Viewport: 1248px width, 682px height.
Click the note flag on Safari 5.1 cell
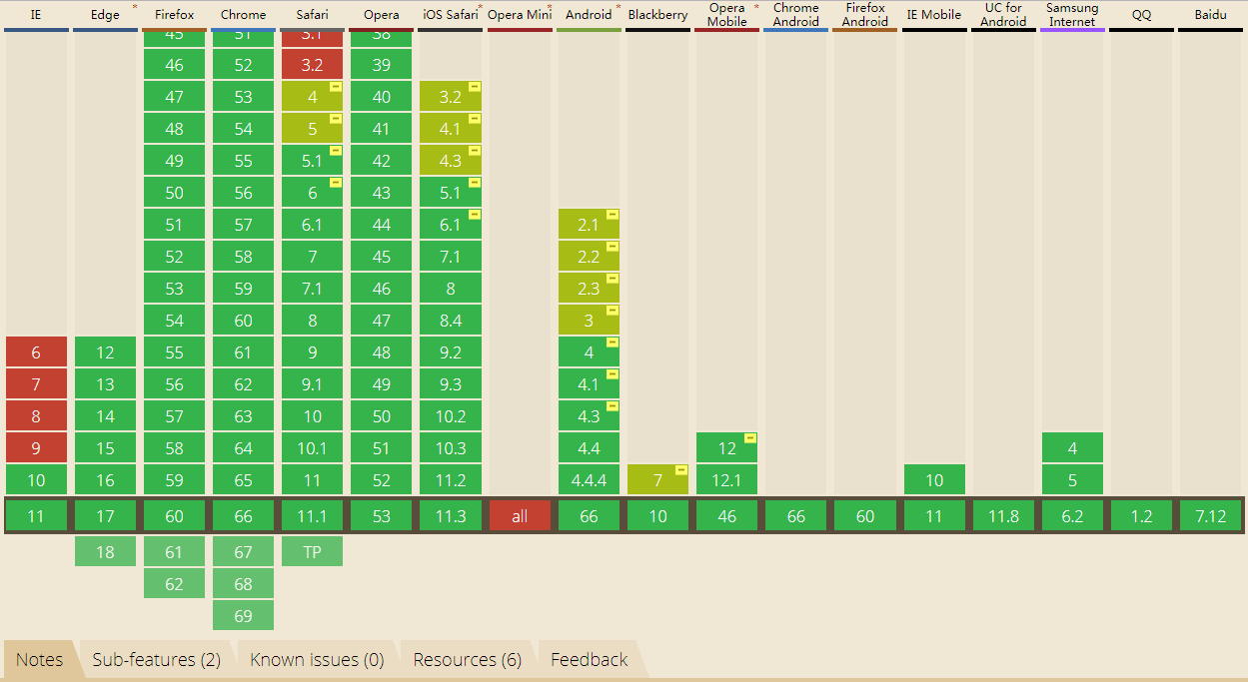(x=336, y=151)
